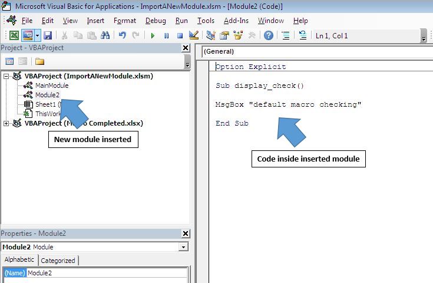433x283 pixels.
Task: Toggle Design Mode icon
Action: click(194, 35)
